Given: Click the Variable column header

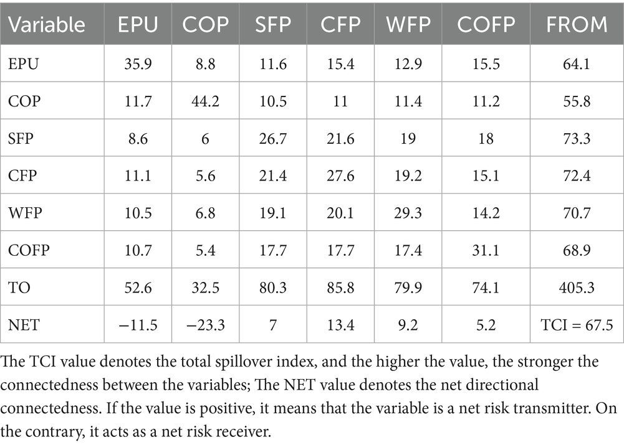Looking at the screenshot, I should [x=47, y=24].
